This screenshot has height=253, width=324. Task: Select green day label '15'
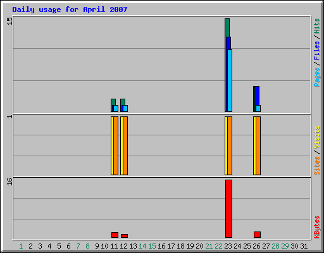(x=152, y=246)
